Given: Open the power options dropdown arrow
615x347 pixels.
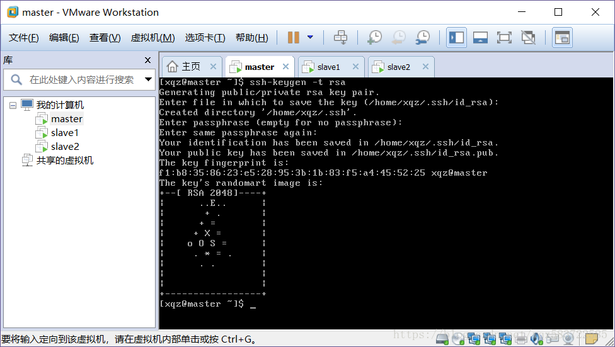Looking at the screenshot, I should click(x=310, y=37).
